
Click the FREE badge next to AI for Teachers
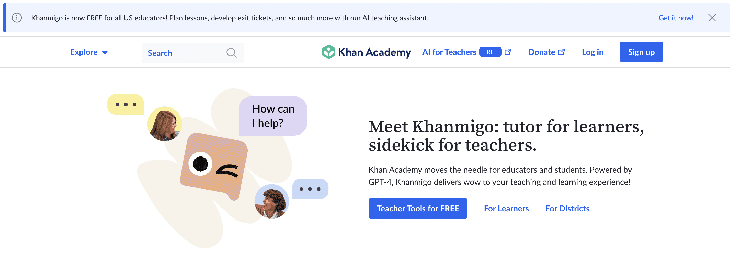click(x=491, y=52)
